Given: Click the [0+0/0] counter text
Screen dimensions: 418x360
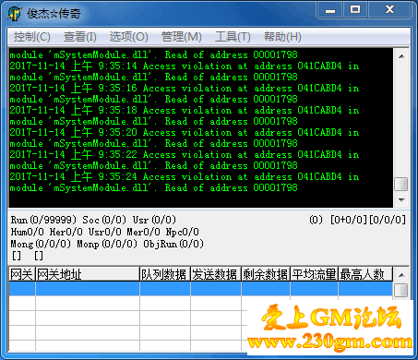Looking at the screenshot, I should (349, 220).
